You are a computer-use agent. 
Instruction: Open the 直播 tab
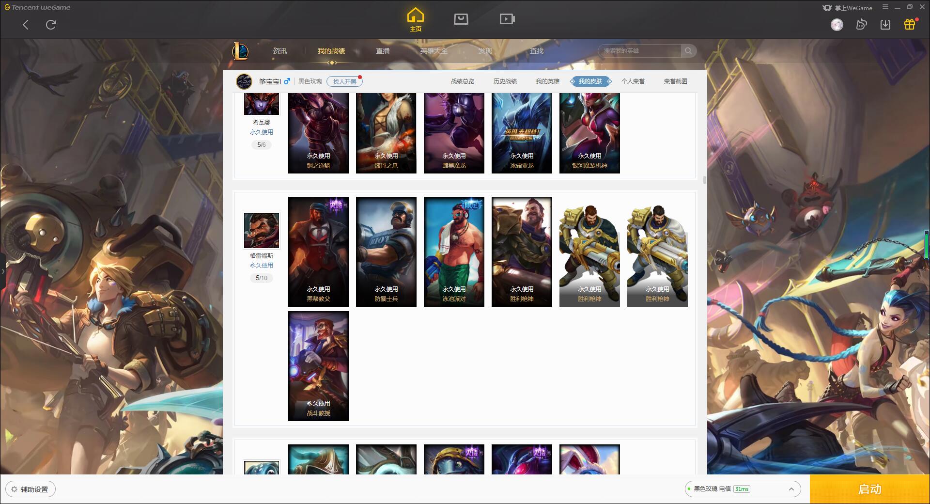(383, 51)
